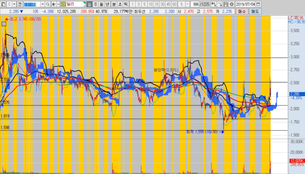Screen dimensions: 305x174
Task: Click current price 2,285 in quote bar
Action: [14, 11]
